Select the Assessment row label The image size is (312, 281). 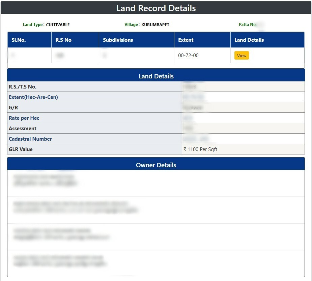point(23,129)
